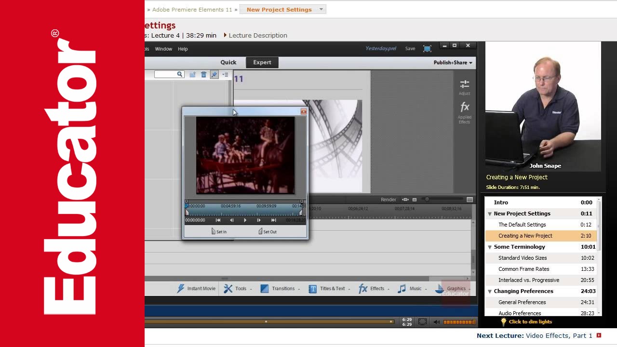Image resolution: width=617 pixels, height=347 pixels.
Task: Open the Publish+Share dropdown
Action: click(453, 63)
